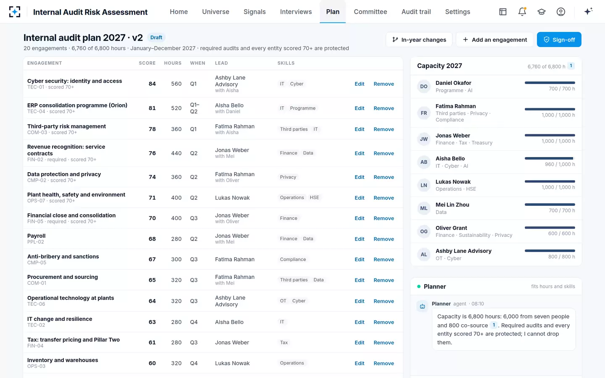This screenshot has width=605, height=378.
Task: Click the citation 1 in Planner message
Action: click(x=494, y=325)
